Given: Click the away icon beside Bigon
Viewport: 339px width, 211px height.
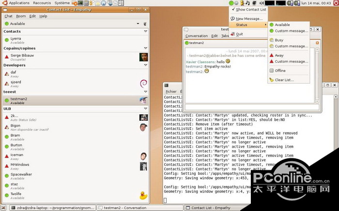Looking at the screenshot, I should 7,127.
